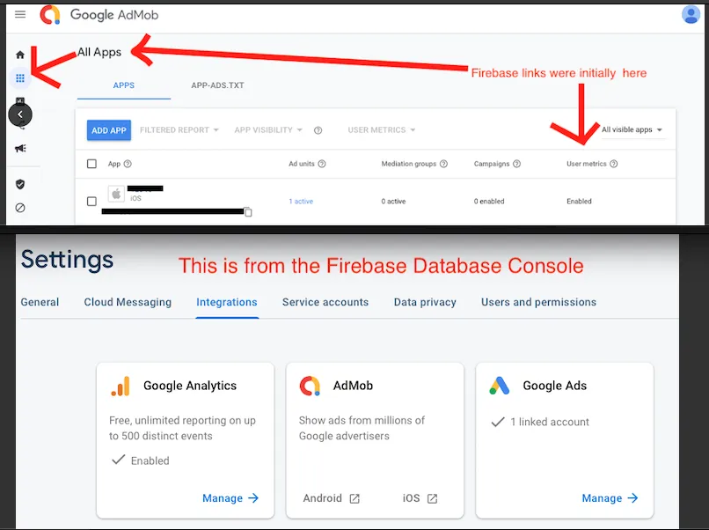Screen dimensions: 709x530
Task: Click the user account avatar
Action: [x=691, y=14]
